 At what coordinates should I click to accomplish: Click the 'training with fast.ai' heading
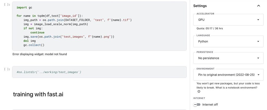click(x=38, y=94)
